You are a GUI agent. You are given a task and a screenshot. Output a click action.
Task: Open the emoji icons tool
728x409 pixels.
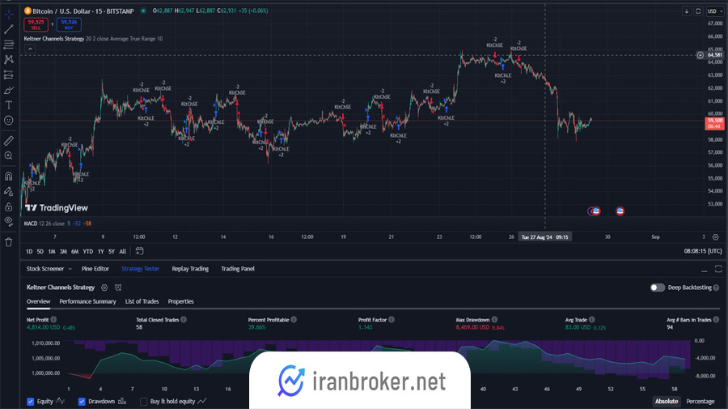[8, 121]
